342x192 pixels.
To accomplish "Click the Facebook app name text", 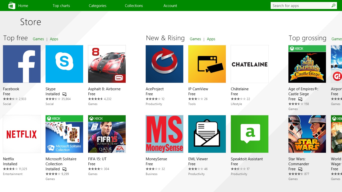I will click(x=11, y=89).
